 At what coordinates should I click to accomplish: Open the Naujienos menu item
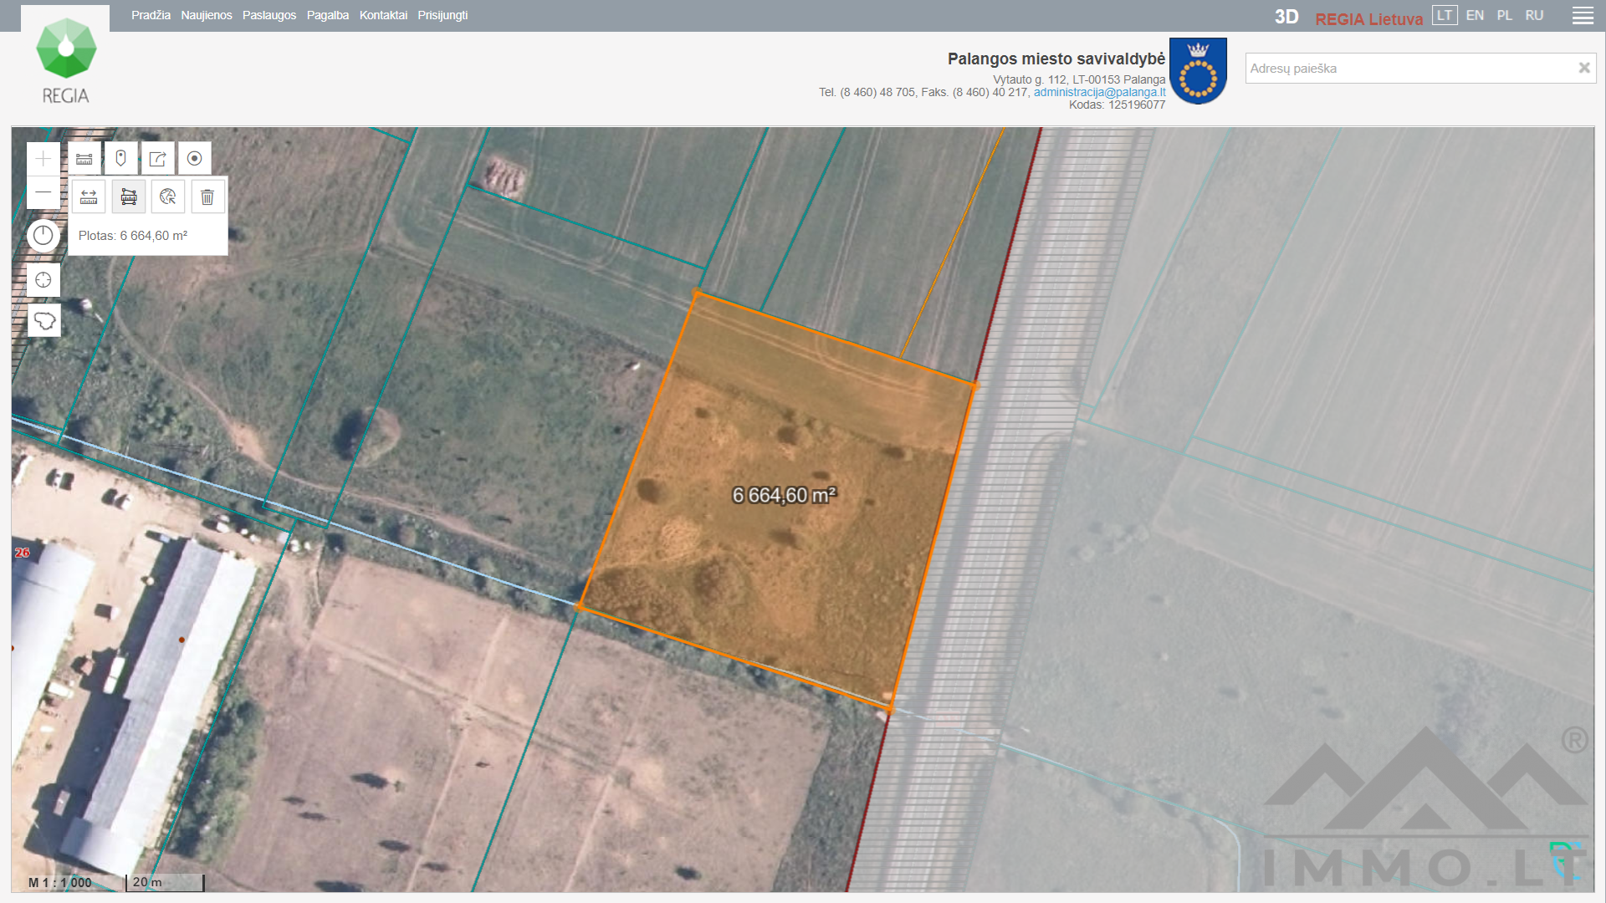(207, 15)
